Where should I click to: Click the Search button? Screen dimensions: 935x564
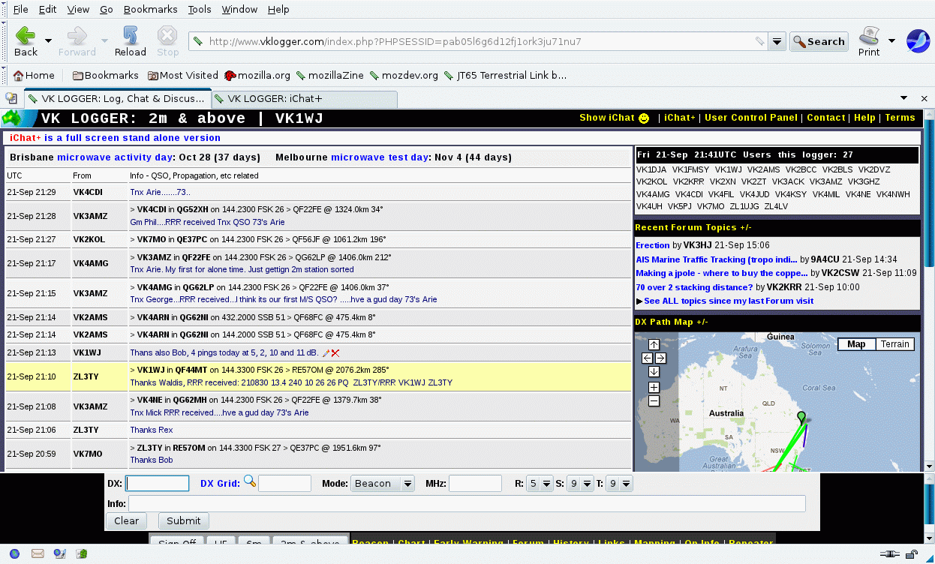click(819, 41)
